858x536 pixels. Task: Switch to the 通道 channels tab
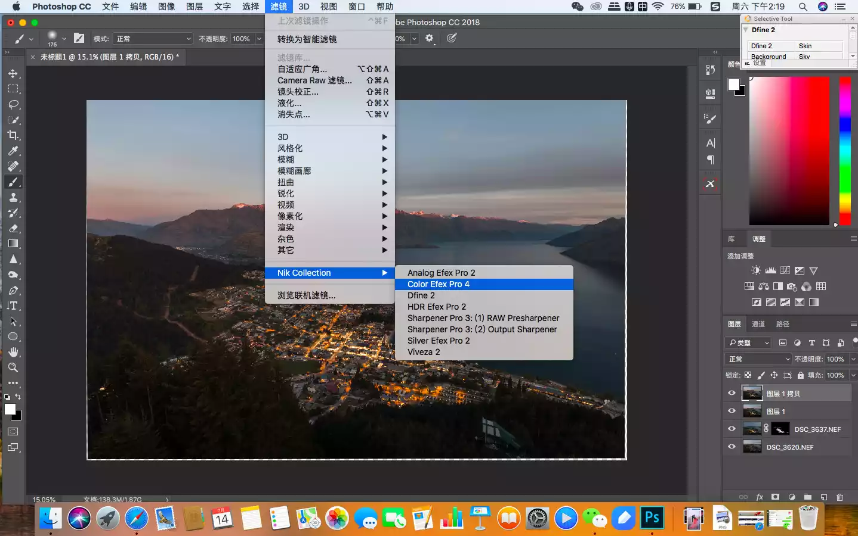758,324
